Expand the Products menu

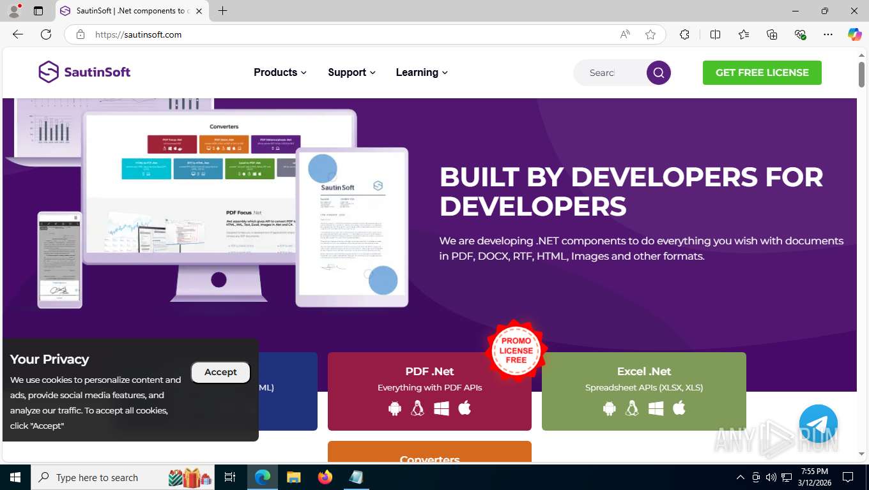click(280, 73)
